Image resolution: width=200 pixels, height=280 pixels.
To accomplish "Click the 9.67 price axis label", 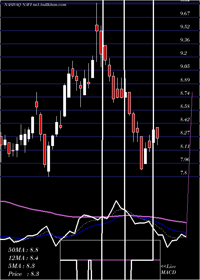I will coord(185,14).
